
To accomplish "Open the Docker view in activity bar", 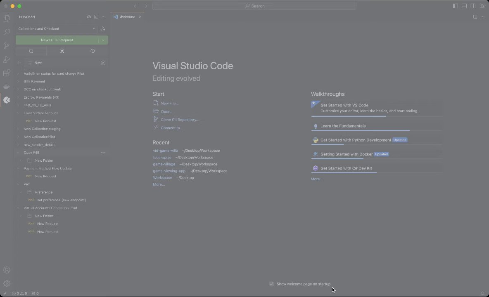I will point(7,87).
